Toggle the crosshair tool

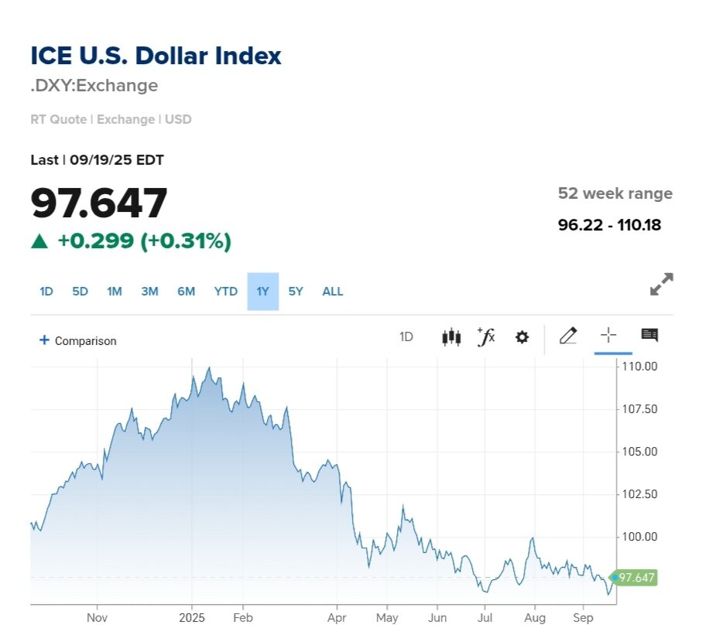[x=608, y=336]
